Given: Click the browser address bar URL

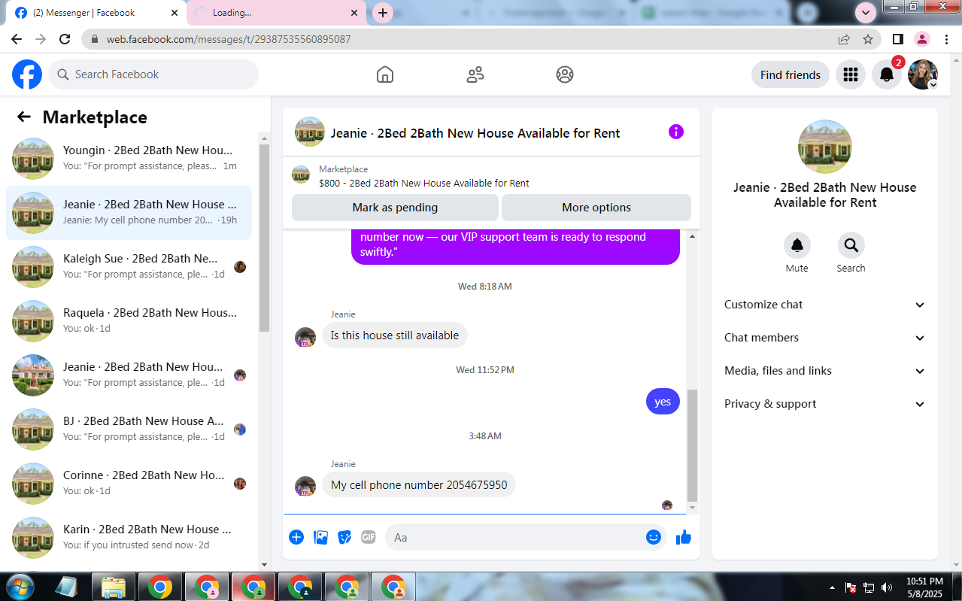Looking at the screenshot, I should point(229,39).
